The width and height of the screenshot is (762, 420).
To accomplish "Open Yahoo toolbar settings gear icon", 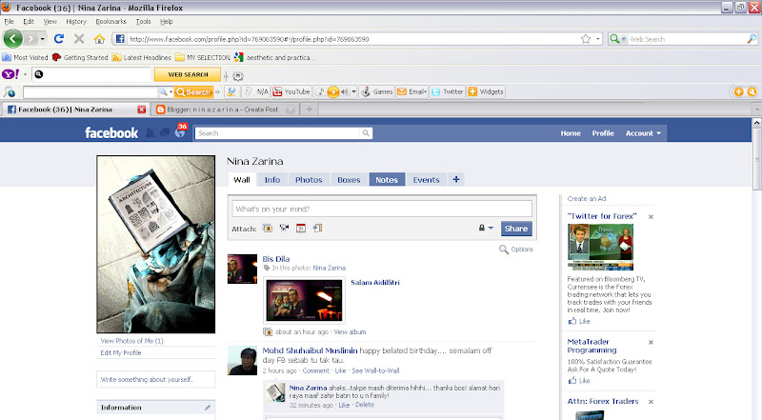I will [x=237, y=76].
